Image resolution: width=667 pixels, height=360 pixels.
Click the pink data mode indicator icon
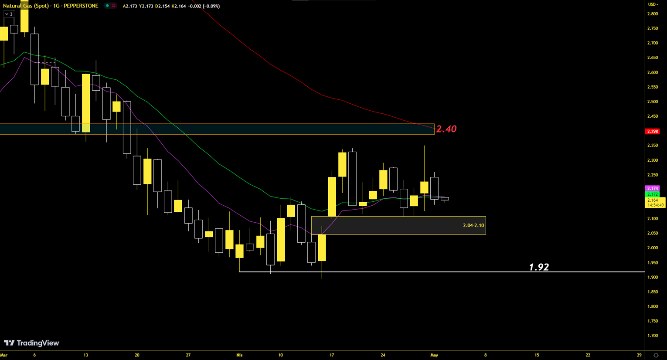click(x=114, y=6)
